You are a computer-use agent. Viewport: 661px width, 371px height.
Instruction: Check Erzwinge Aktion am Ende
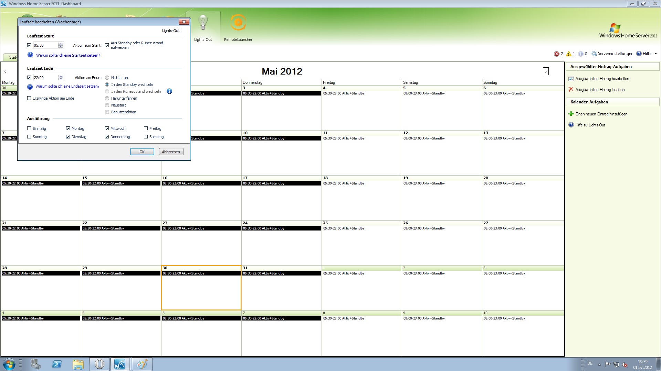click(x=29, y=98)
